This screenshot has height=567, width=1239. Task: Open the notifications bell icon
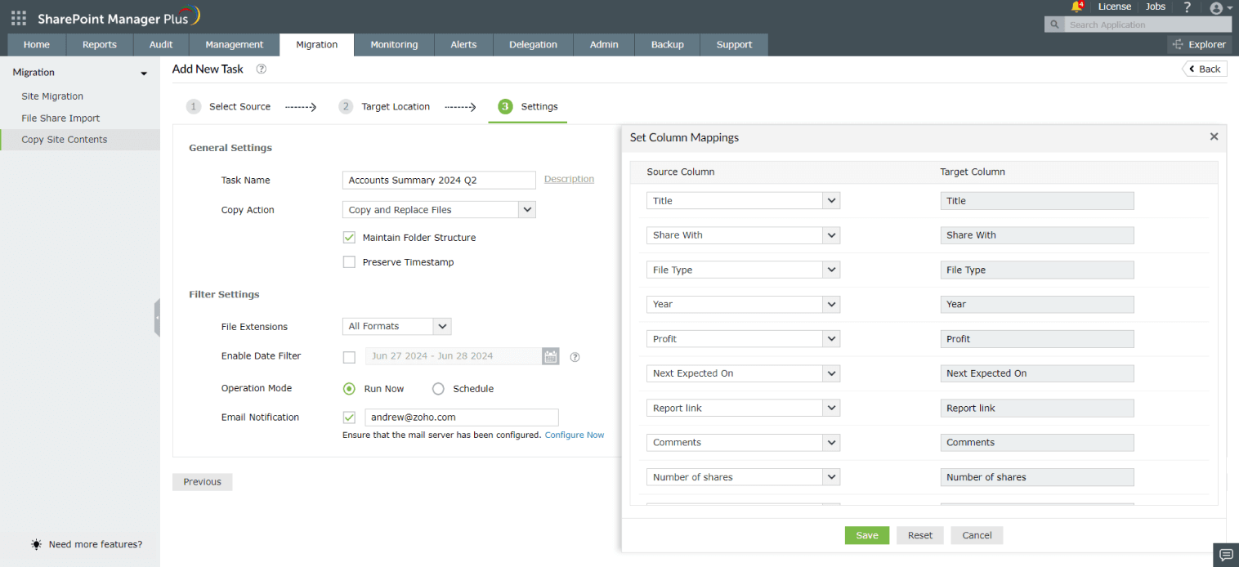point(1077,7)
